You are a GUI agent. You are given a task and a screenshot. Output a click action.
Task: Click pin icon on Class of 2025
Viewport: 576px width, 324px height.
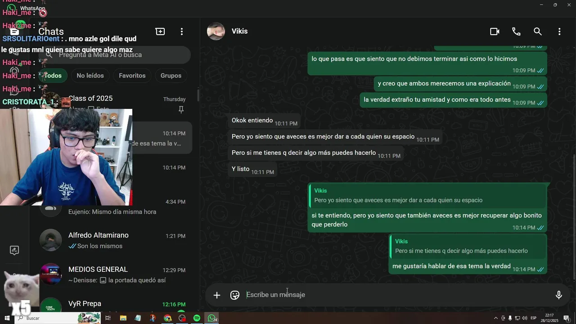[181, 109]
